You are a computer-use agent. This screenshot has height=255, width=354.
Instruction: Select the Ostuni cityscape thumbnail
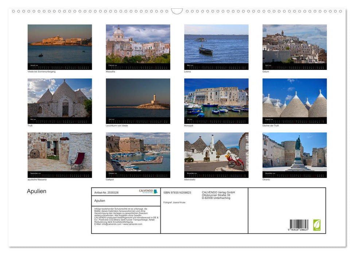[295, 44]
